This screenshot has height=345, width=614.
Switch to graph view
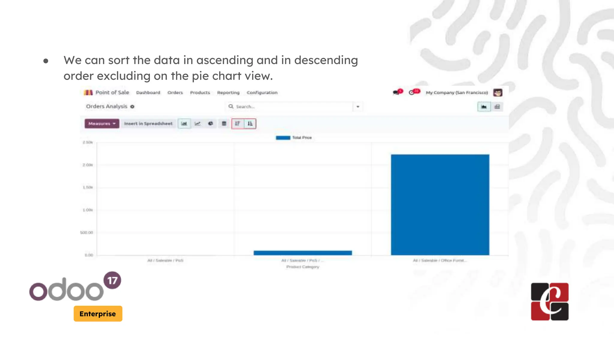pos(484,107)
